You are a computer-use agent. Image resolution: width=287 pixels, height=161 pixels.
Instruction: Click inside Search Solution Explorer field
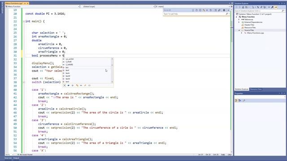[x=258, y=11]
